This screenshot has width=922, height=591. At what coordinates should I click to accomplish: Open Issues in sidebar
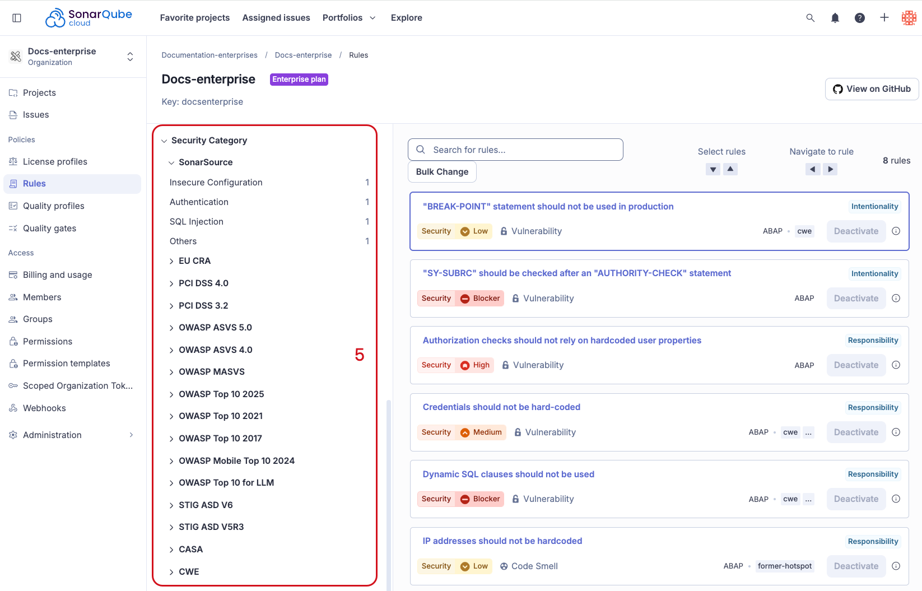point(72,115)
